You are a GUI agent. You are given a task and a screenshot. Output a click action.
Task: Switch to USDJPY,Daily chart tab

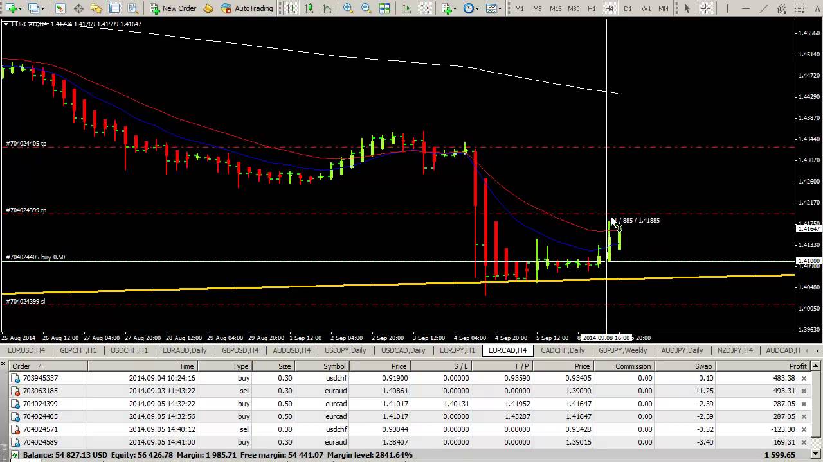click(345, 350)
